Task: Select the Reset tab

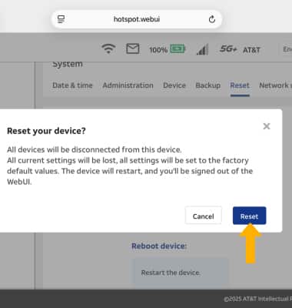Action: coord(240,85)
